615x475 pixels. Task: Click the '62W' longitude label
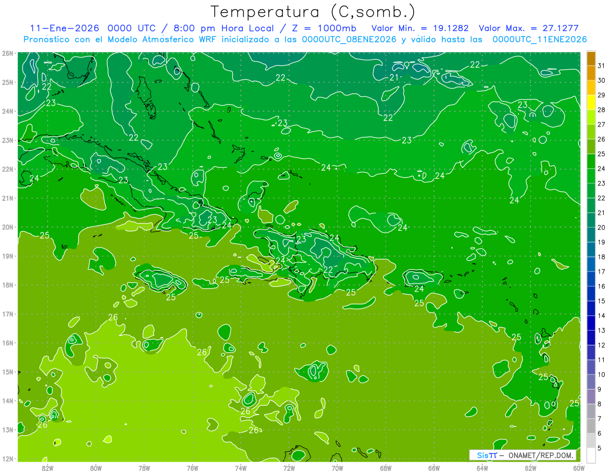530,468
